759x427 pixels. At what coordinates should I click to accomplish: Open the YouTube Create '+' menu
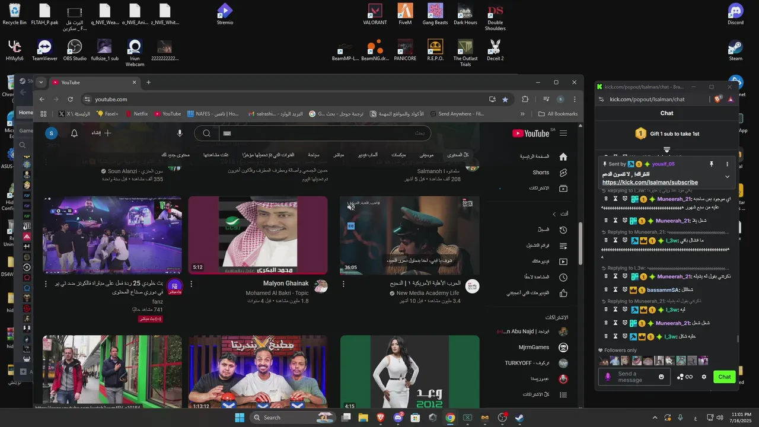(x=101, y=133)
